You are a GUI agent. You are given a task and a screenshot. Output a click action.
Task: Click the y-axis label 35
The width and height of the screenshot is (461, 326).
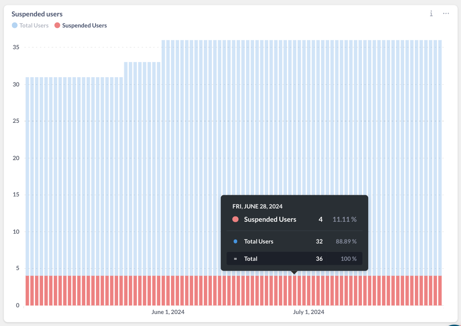[16, 47]
